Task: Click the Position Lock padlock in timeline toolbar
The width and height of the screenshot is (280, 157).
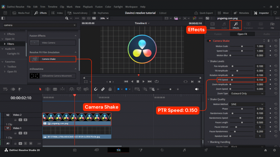Action: click(110, 89)
